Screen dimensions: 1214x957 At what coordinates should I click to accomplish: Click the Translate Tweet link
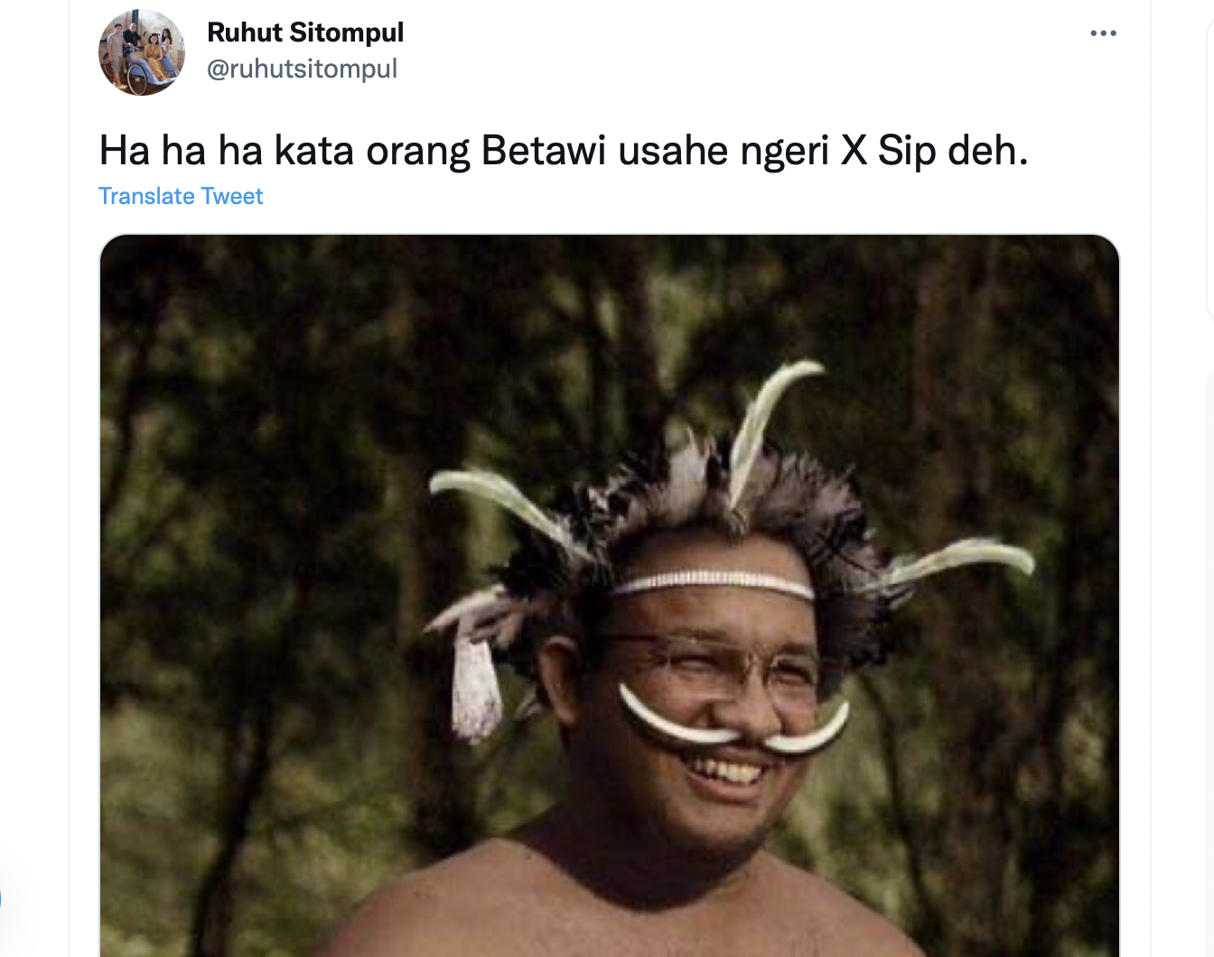click(x=181, y=196)
